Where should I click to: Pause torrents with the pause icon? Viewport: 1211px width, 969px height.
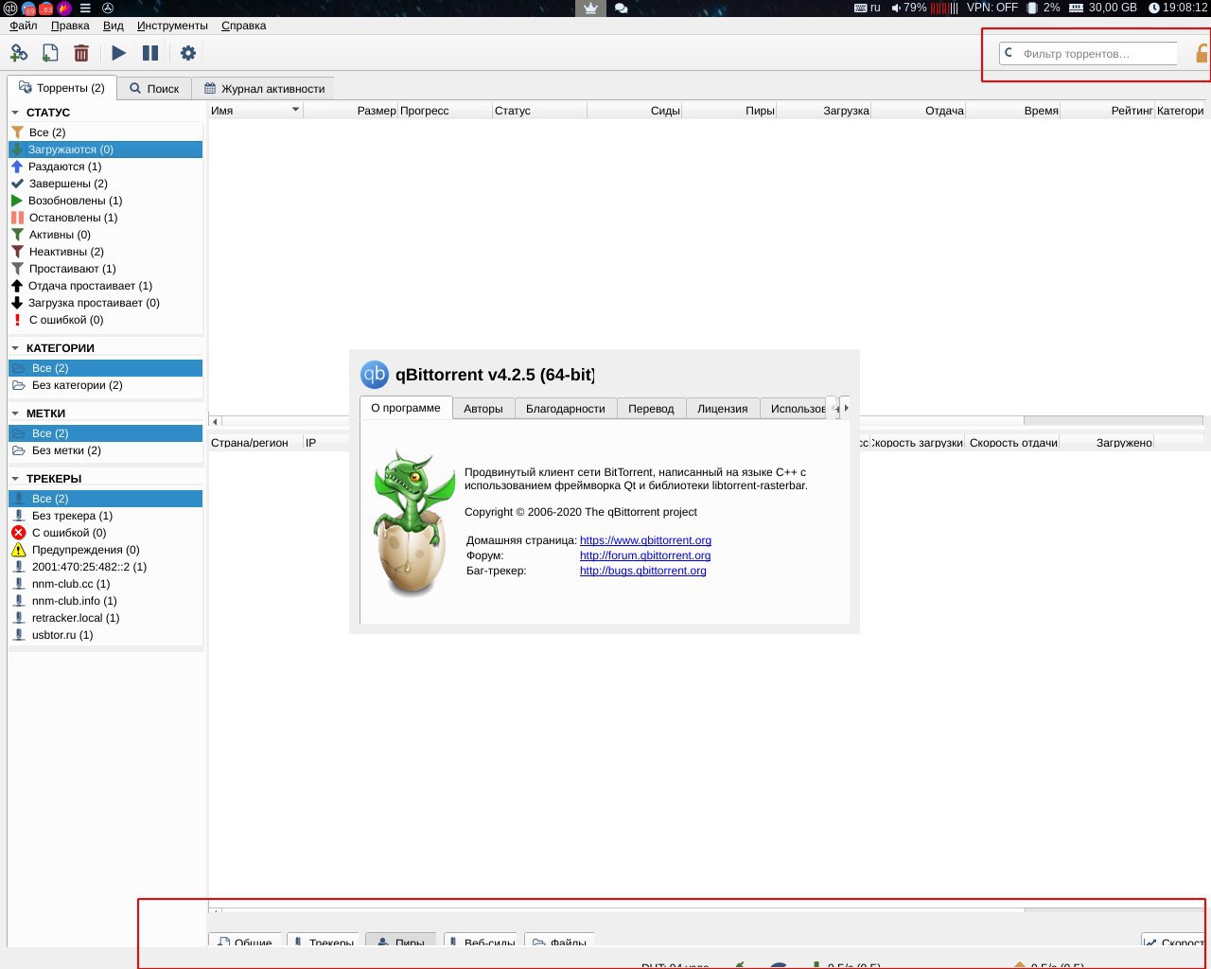[150, 53]
